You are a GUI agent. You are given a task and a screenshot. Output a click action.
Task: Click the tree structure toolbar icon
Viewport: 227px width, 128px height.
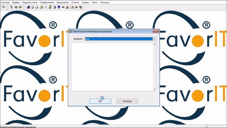click(11, 7)
